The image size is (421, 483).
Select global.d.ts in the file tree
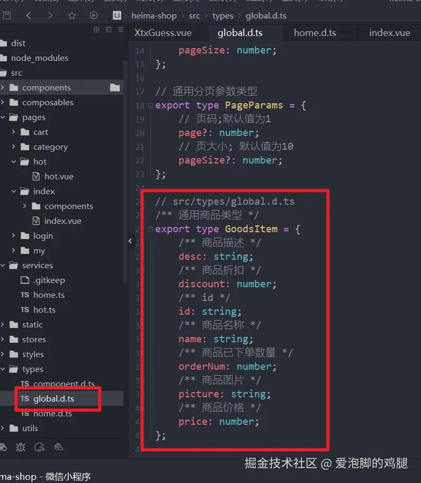pos(53,398)
